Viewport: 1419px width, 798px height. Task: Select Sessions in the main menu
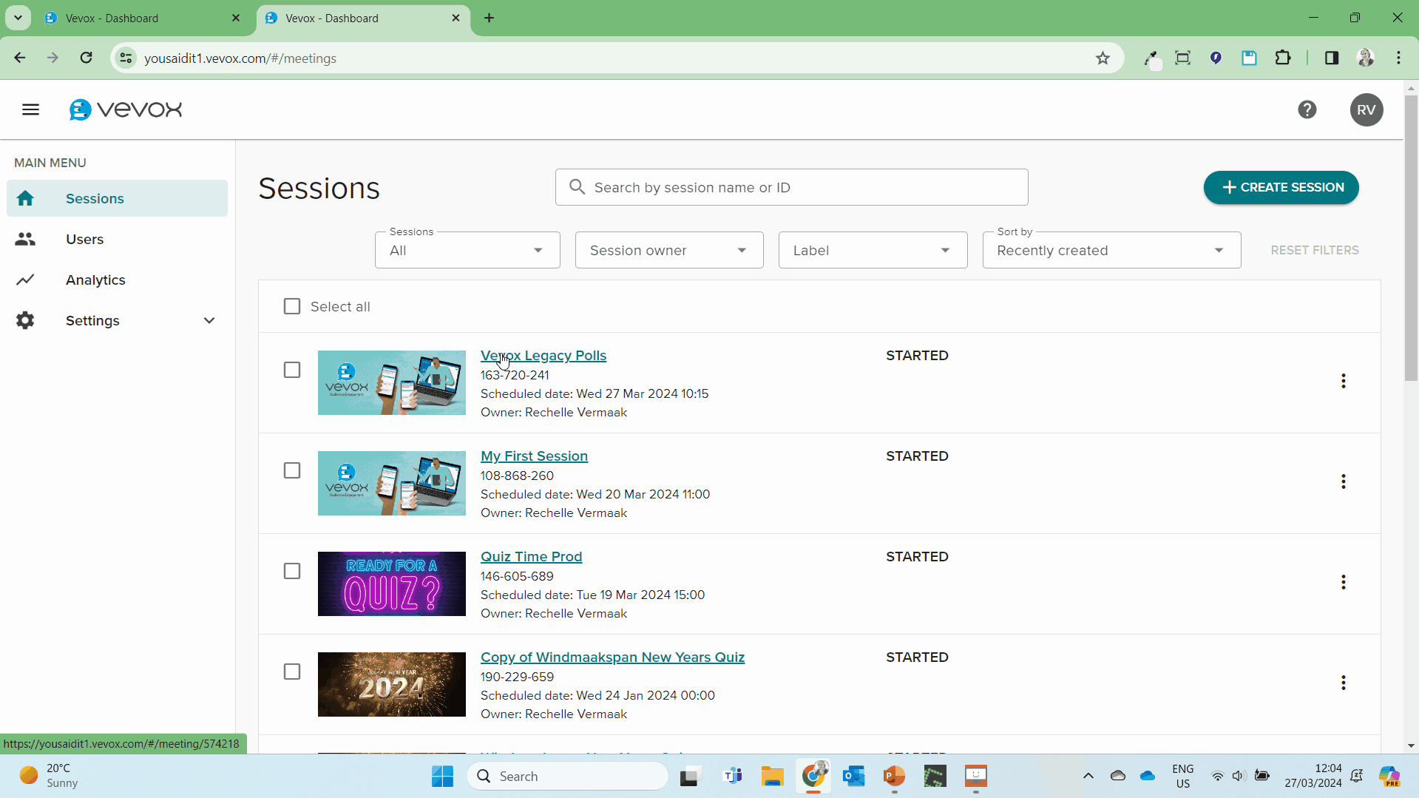point(95,198)
